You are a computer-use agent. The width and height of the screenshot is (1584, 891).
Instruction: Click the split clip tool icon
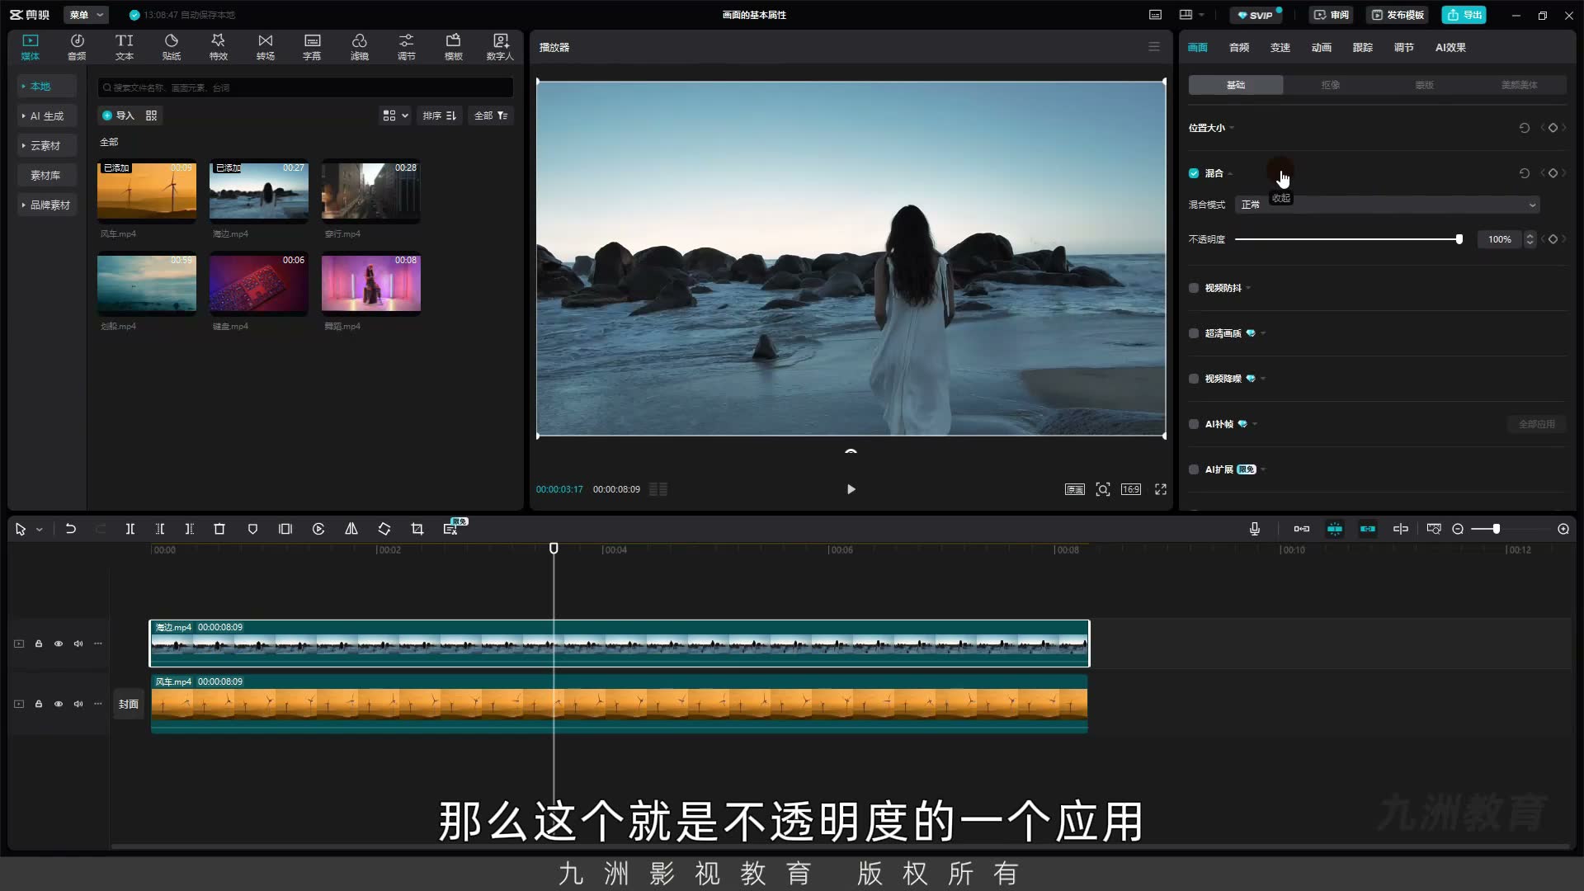(130, 529)
